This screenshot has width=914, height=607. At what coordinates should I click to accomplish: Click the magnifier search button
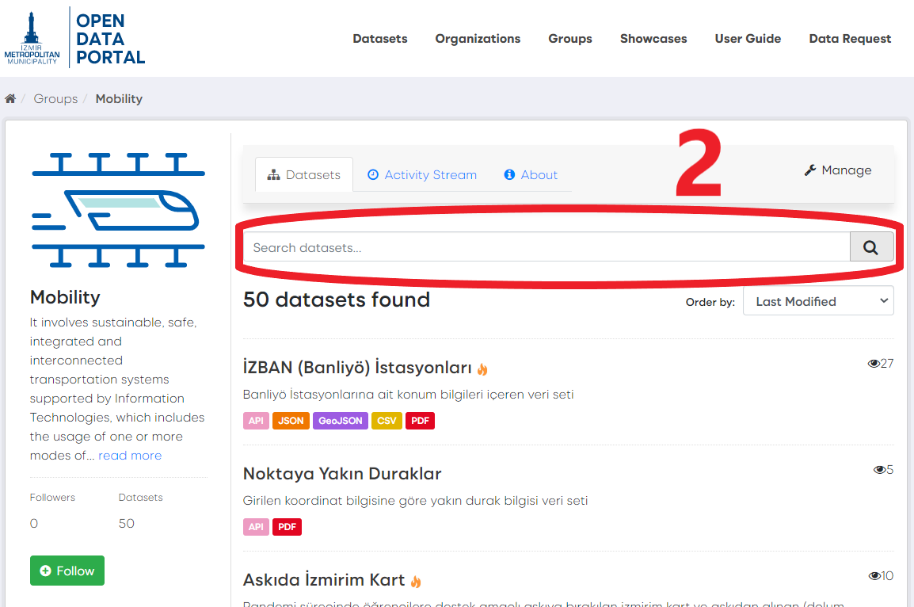click(871, 247)
